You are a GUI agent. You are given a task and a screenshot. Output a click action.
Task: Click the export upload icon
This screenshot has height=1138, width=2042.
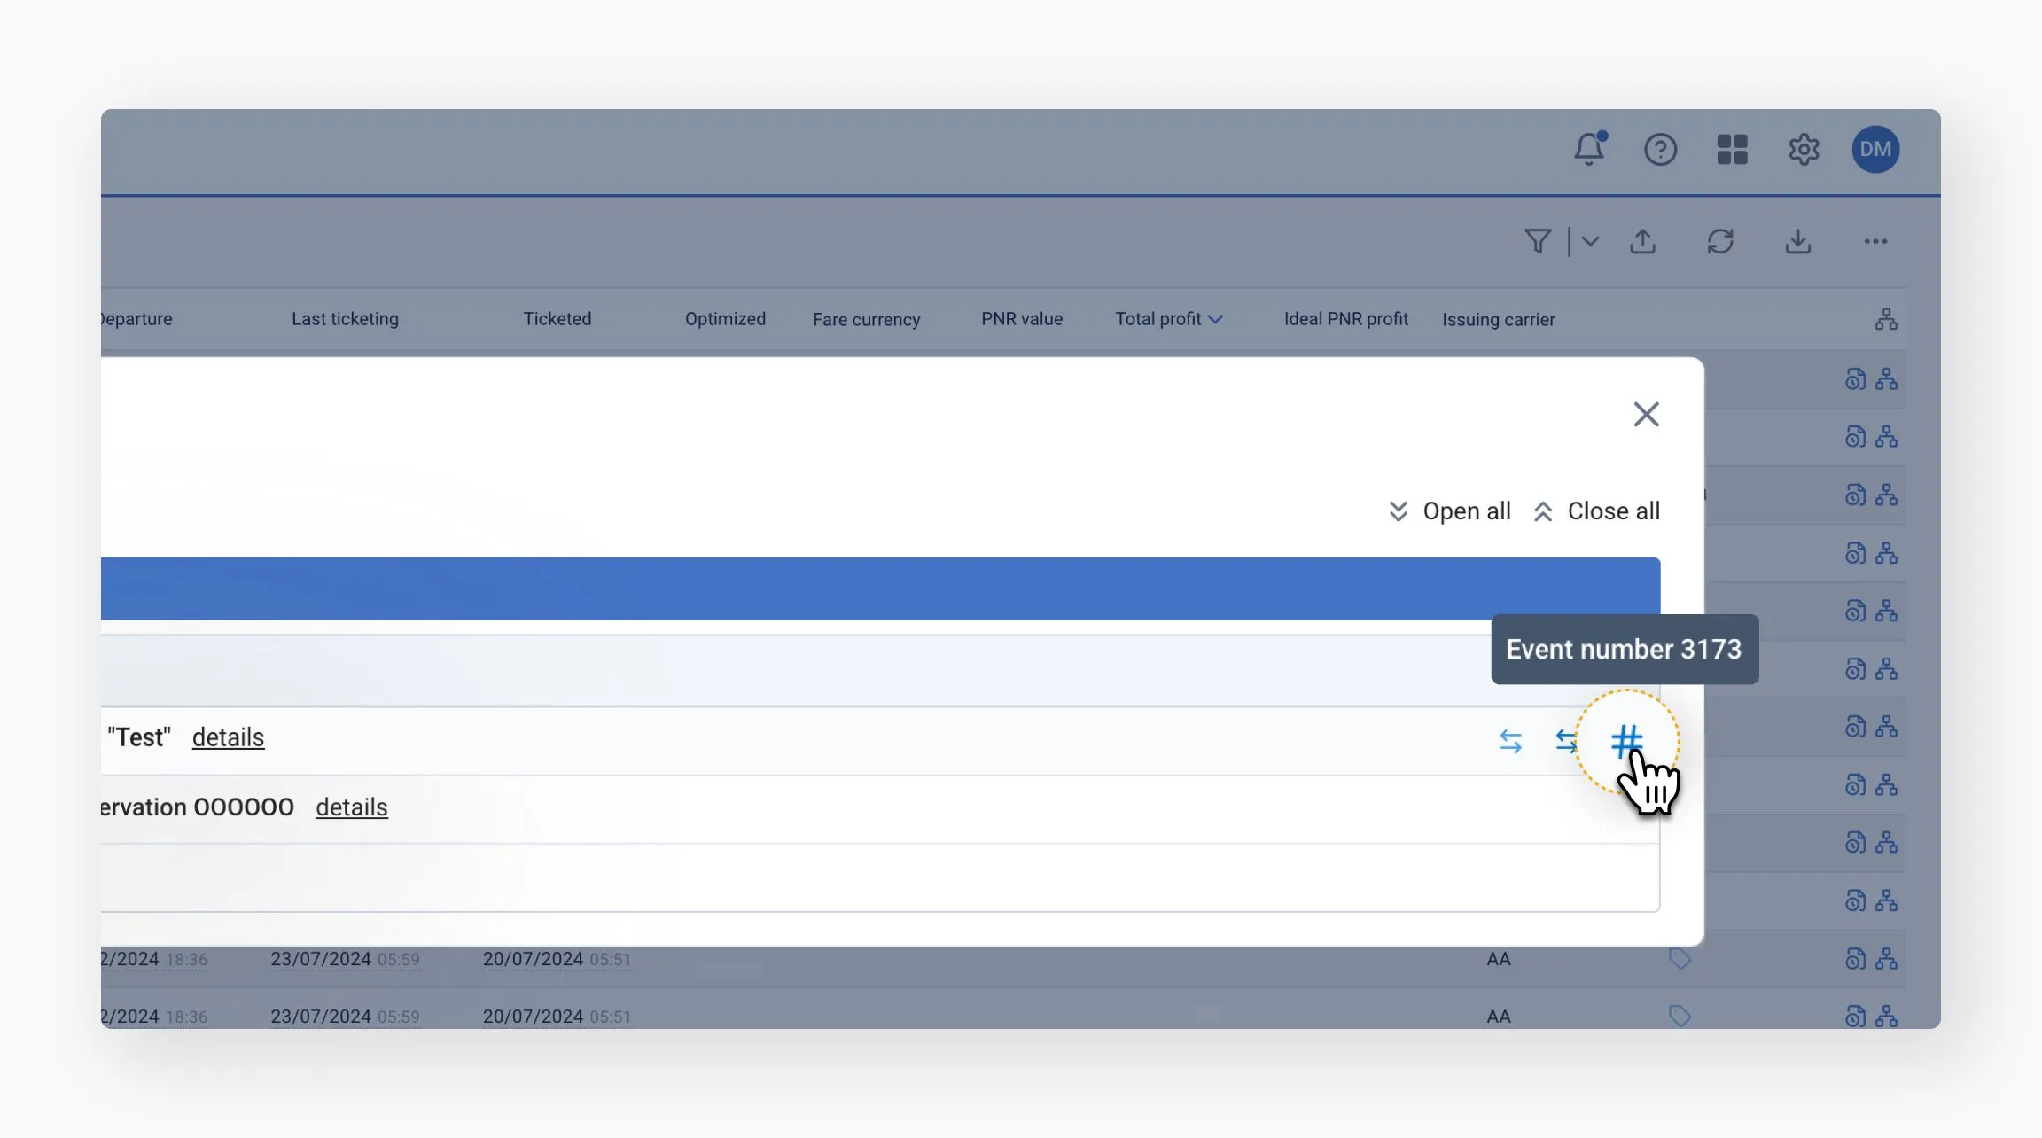click(x=1642, y=241)
